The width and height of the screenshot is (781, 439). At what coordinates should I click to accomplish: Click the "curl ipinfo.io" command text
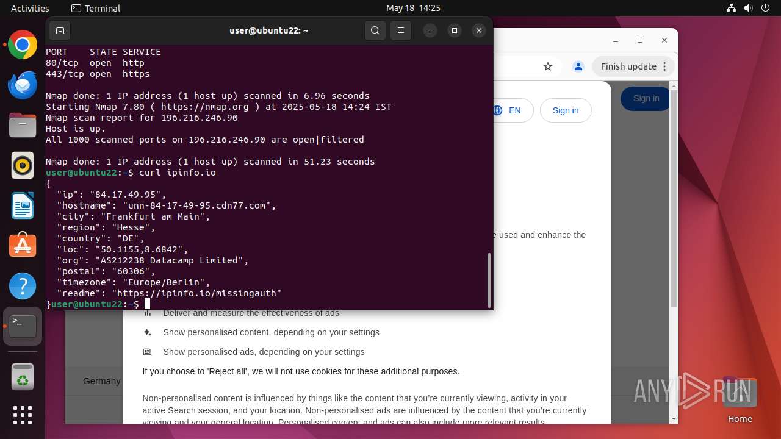point(177,173)
